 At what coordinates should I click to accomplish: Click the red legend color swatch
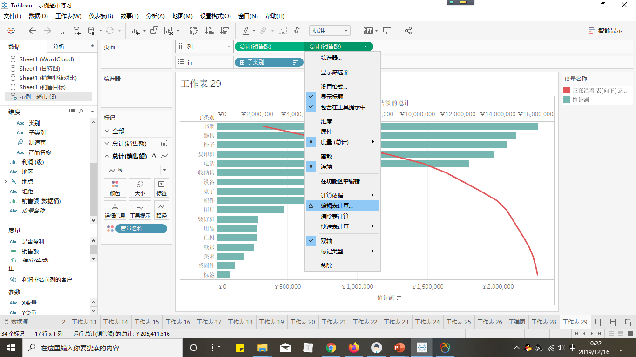click(567, 90)
